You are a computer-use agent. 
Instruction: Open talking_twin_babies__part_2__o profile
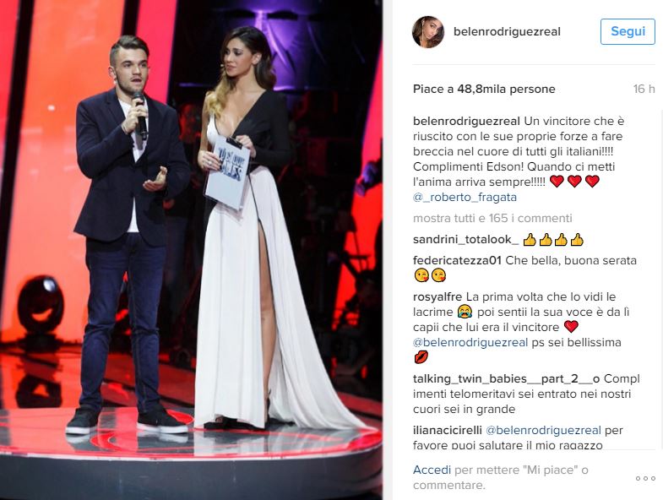507,378
